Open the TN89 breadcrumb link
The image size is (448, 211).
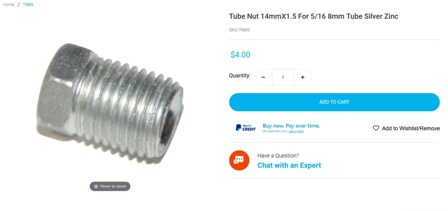coord(28,5)
